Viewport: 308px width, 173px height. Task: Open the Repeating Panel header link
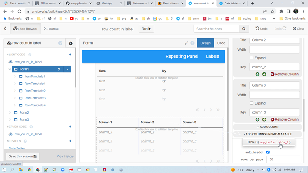click(182, 56)
